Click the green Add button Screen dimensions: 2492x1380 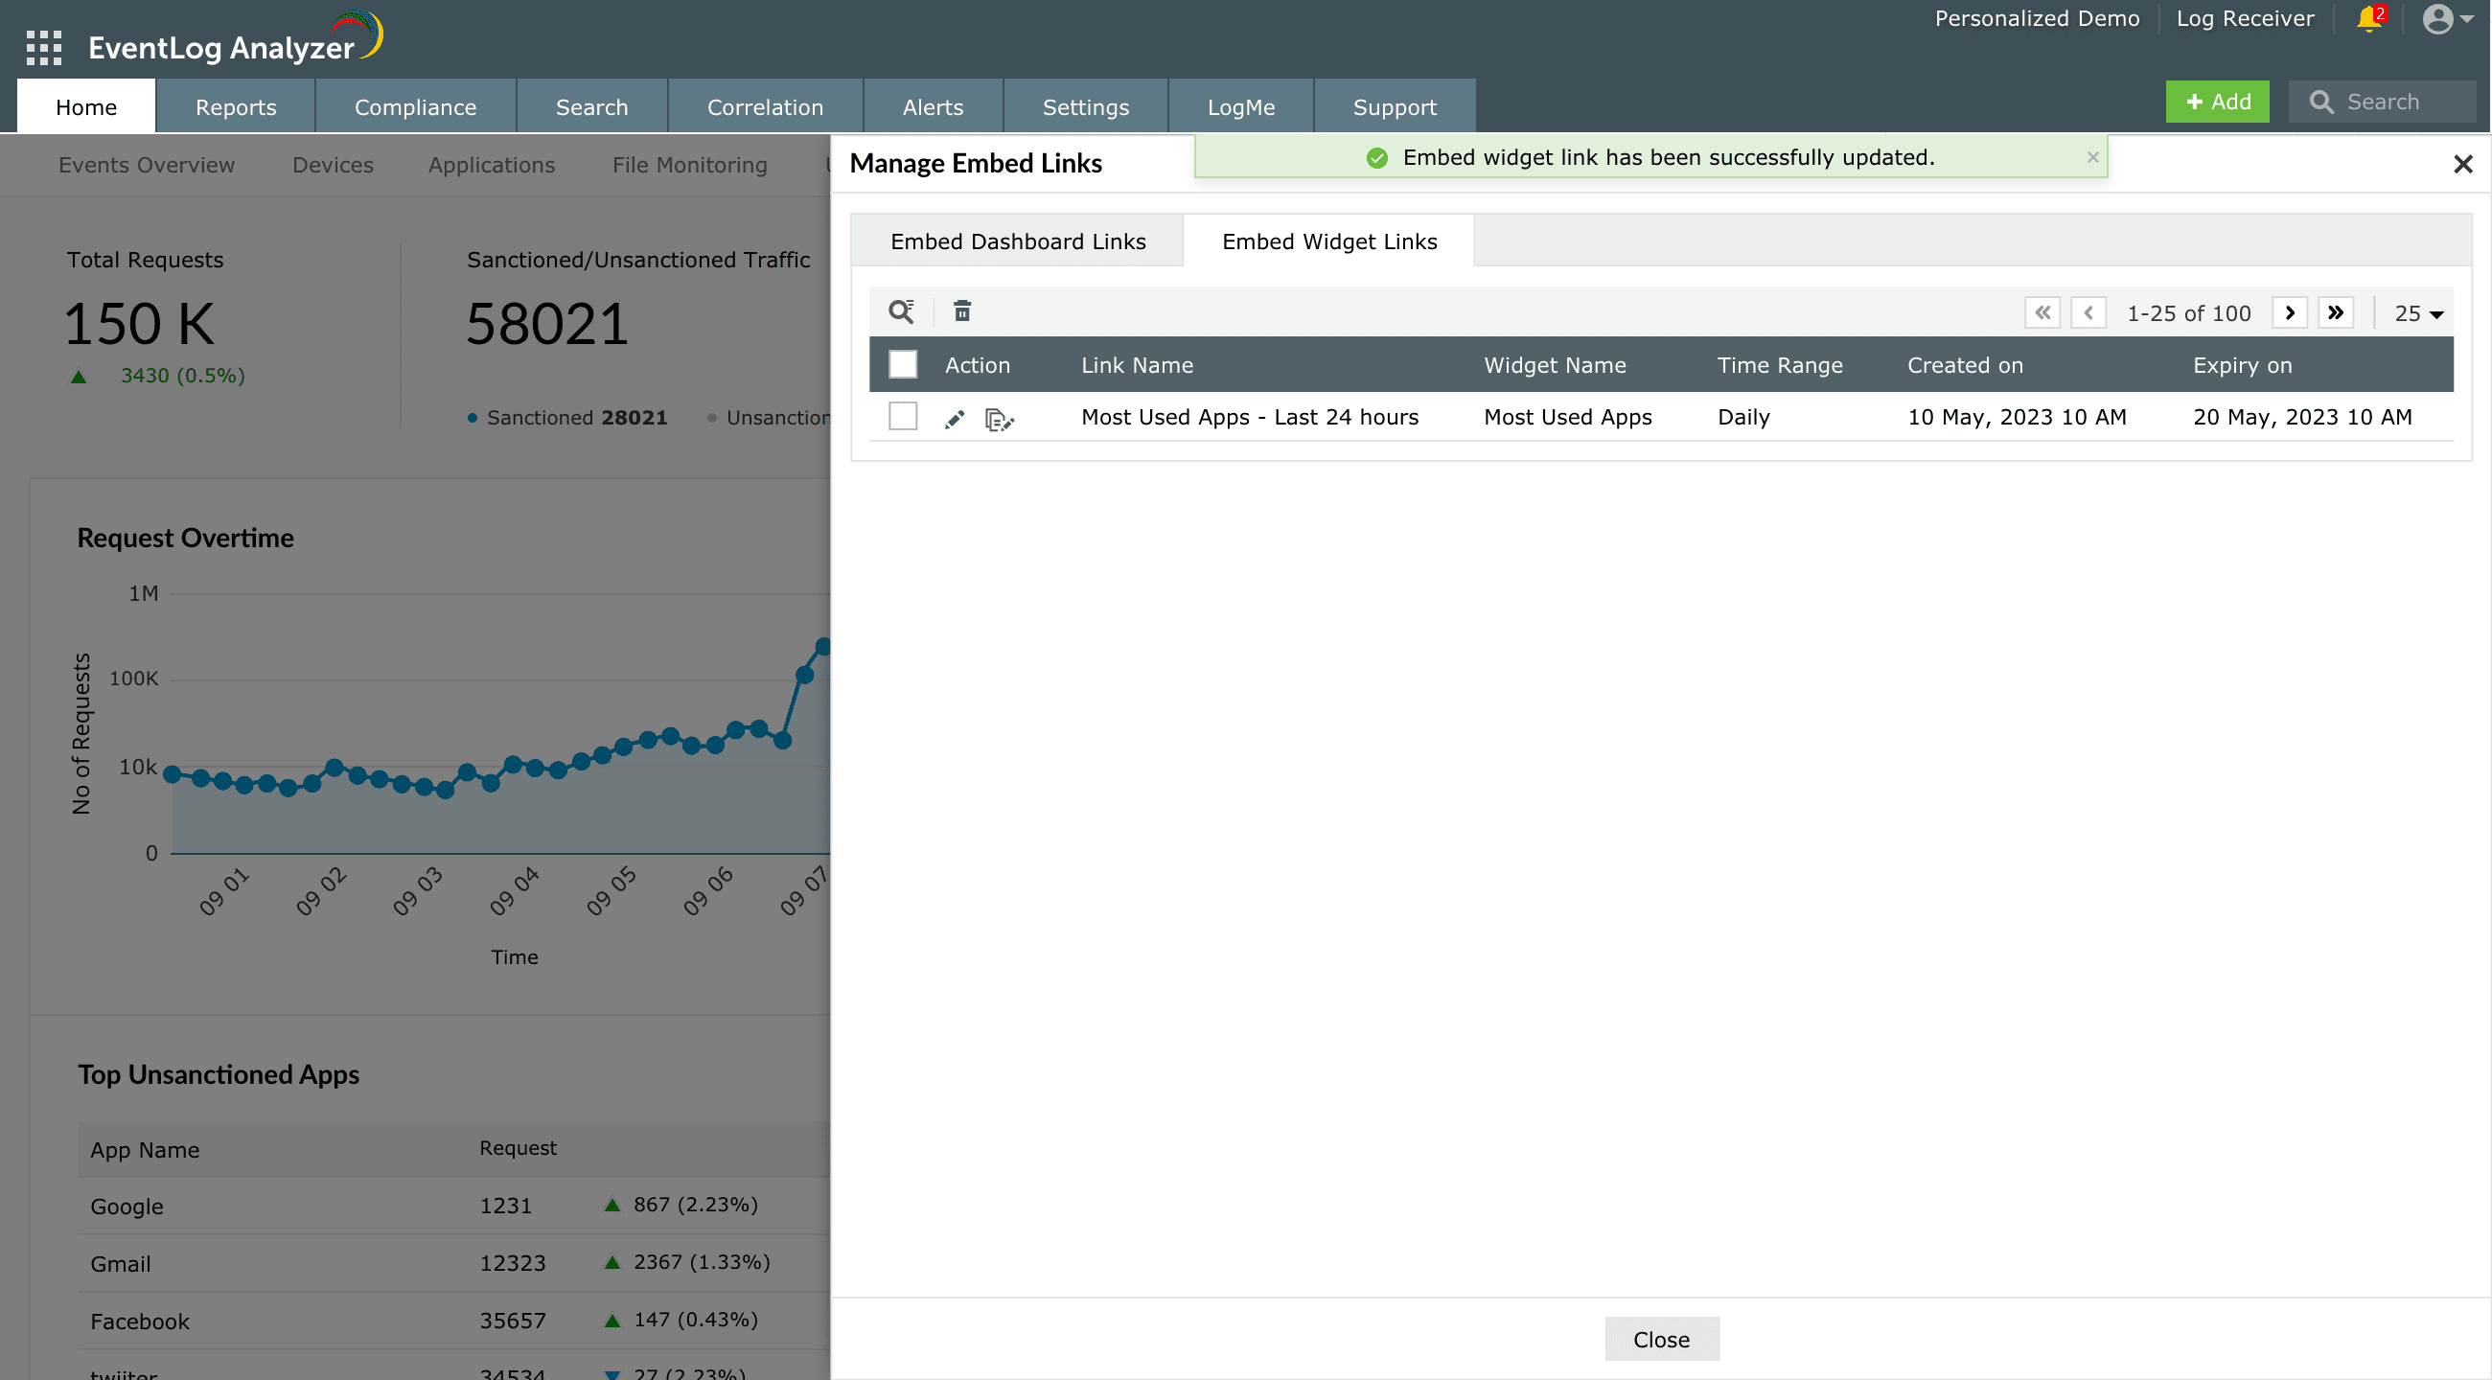tap(2217, 102)
